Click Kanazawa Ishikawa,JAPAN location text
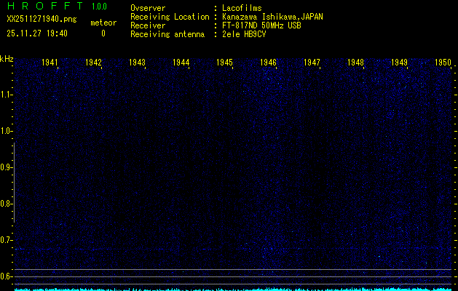 coord(273,16)
